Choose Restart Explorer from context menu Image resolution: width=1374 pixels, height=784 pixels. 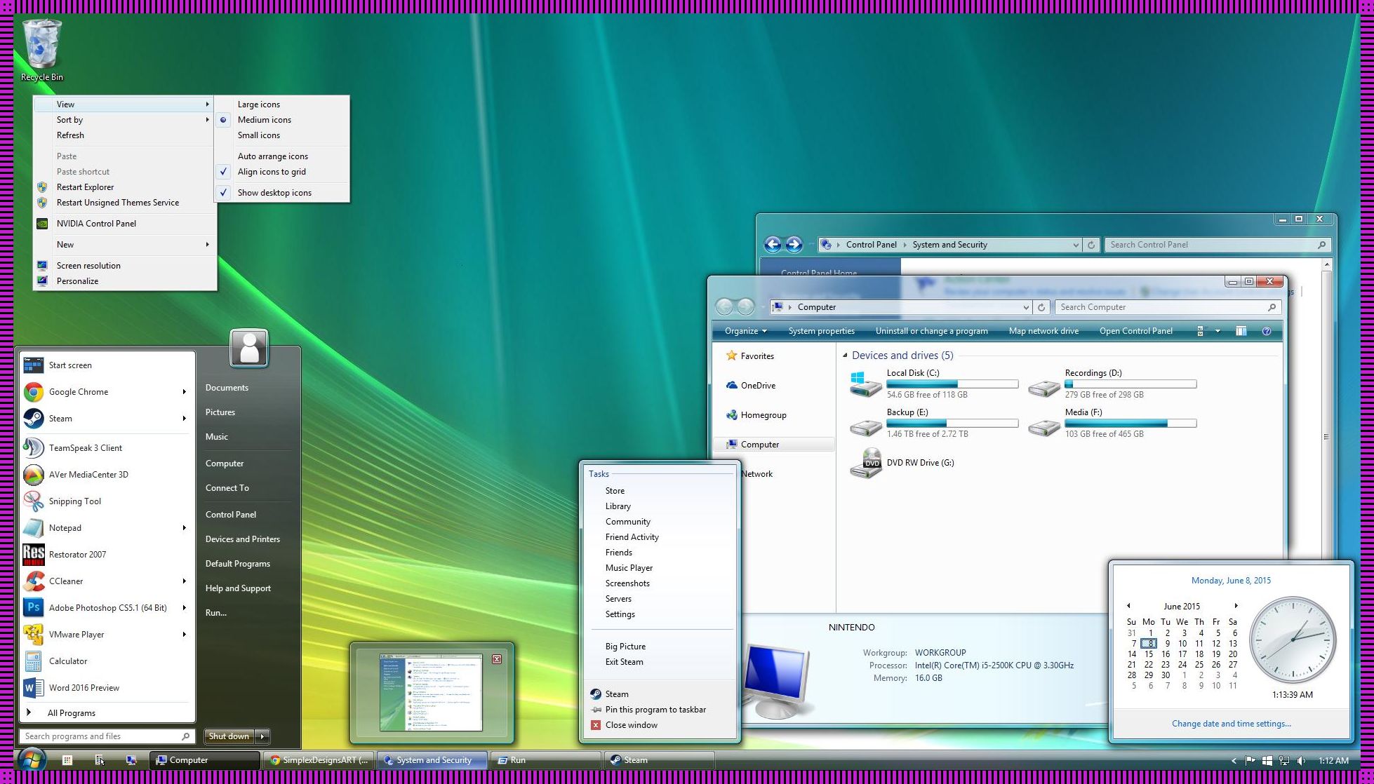(x=125, y=187)
